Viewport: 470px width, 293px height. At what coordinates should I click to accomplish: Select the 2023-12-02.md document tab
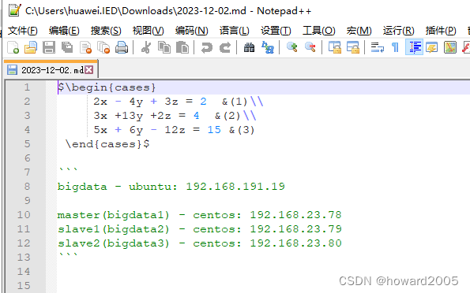(x=52, y=70)
